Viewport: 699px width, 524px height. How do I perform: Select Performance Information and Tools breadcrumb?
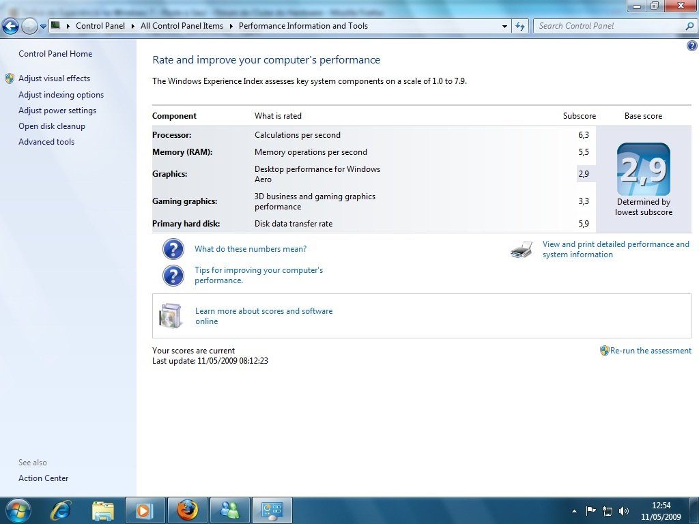point(303,26)
